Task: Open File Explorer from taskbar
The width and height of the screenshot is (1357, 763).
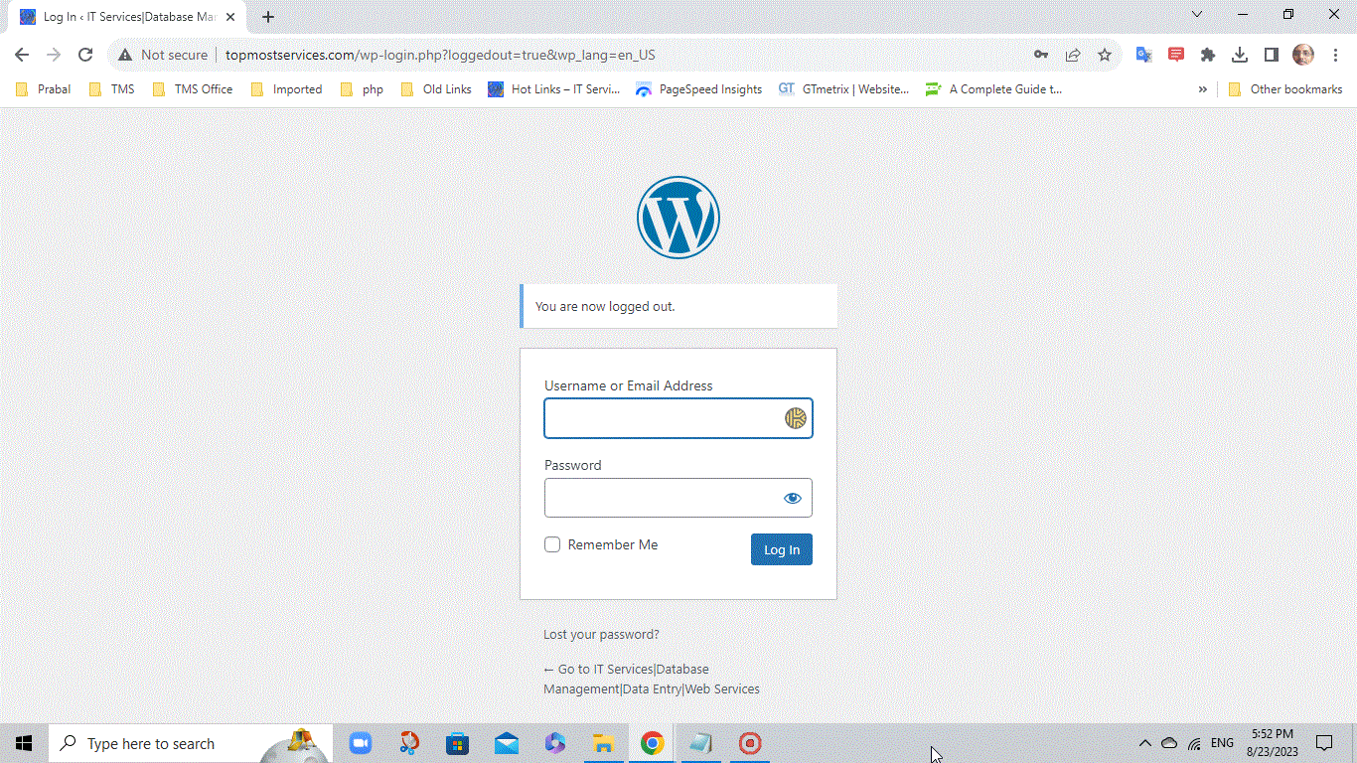Action: 603,743
